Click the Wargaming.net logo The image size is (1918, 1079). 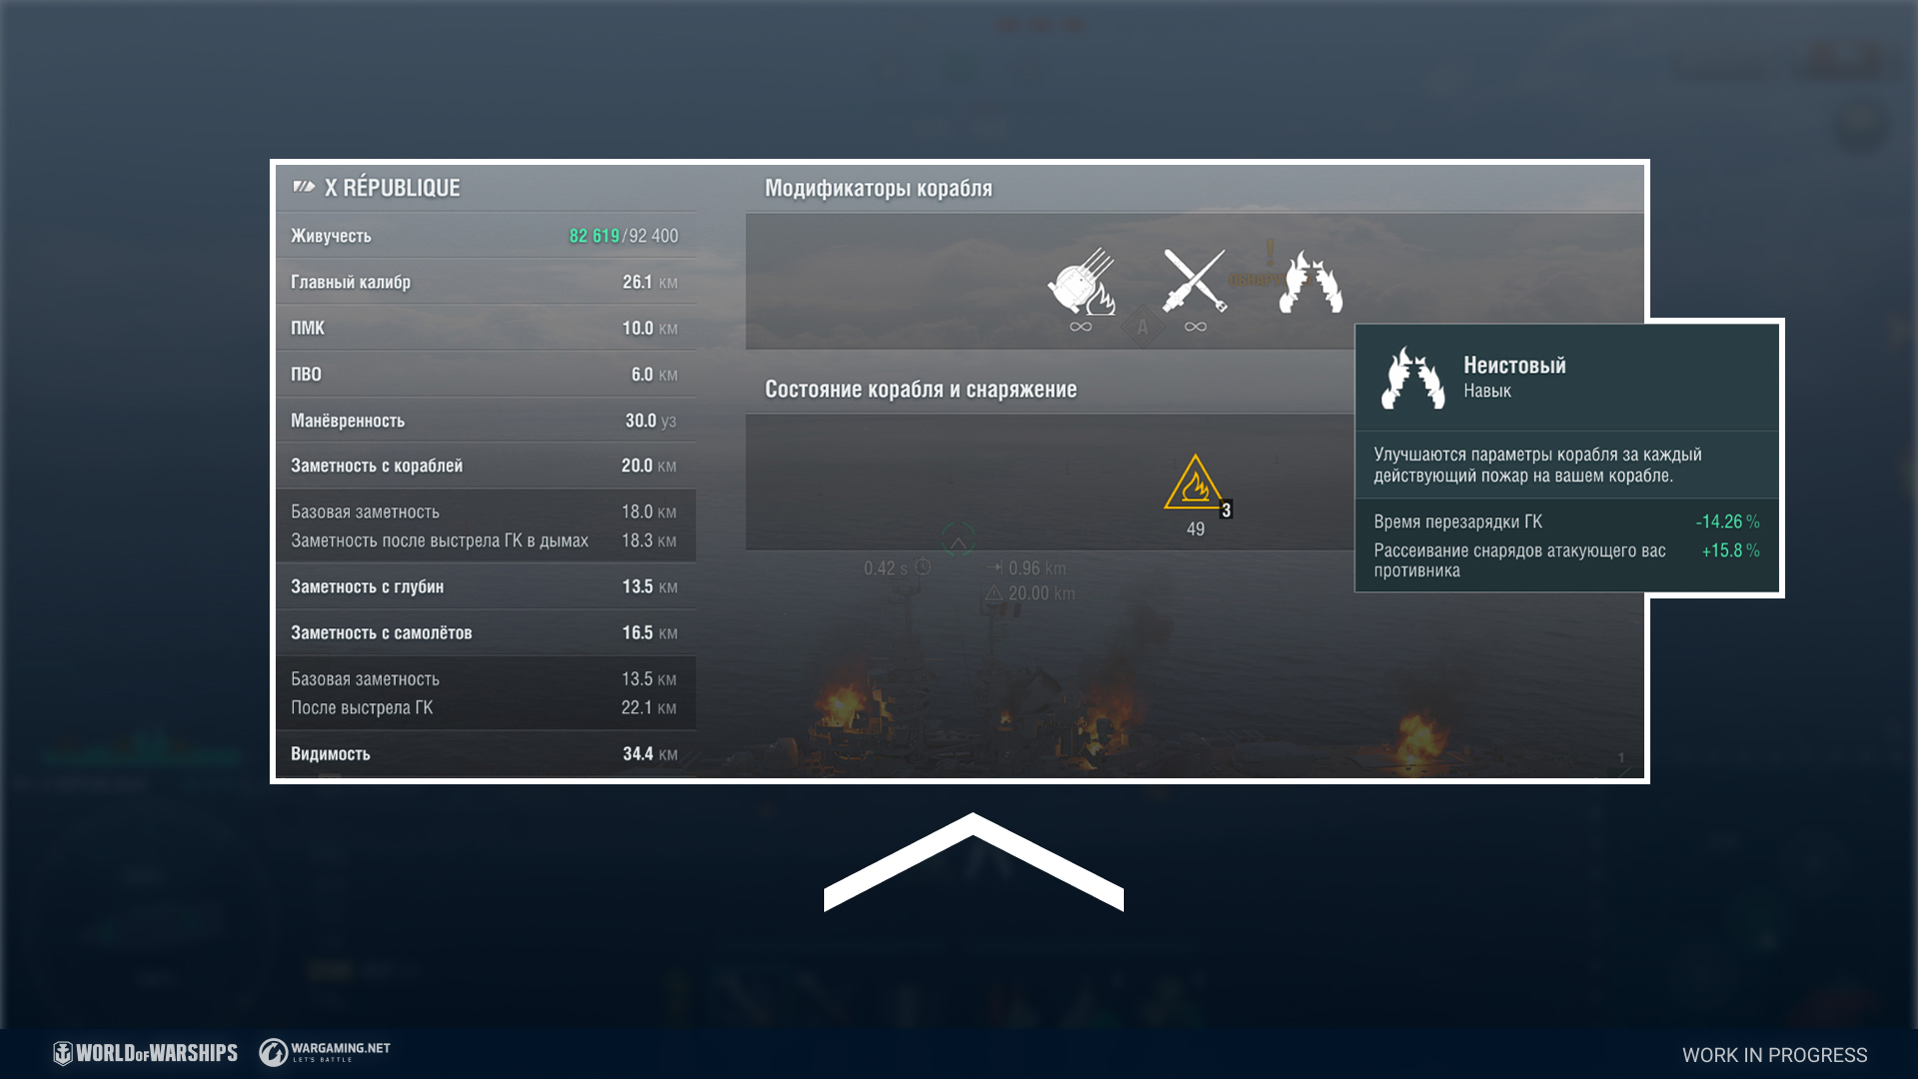pyautogui.click(x=325, y=1052)
